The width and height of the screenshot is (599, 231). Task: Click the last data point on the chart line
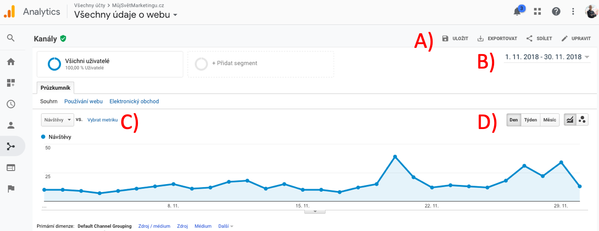click(580, 186)
